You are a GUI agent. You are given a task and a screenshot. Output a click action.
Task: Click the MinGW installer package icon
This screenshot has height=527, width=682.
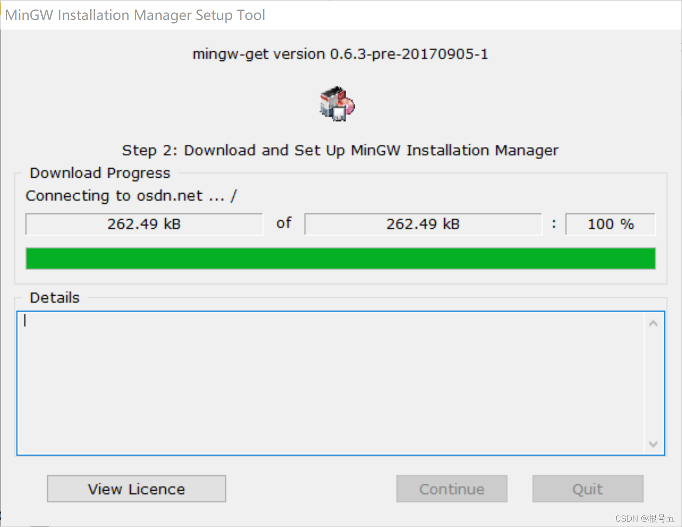337,103
